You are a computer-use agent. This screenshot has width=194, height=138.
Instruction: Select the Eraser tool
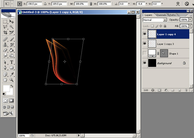click(x=5, y=50)
